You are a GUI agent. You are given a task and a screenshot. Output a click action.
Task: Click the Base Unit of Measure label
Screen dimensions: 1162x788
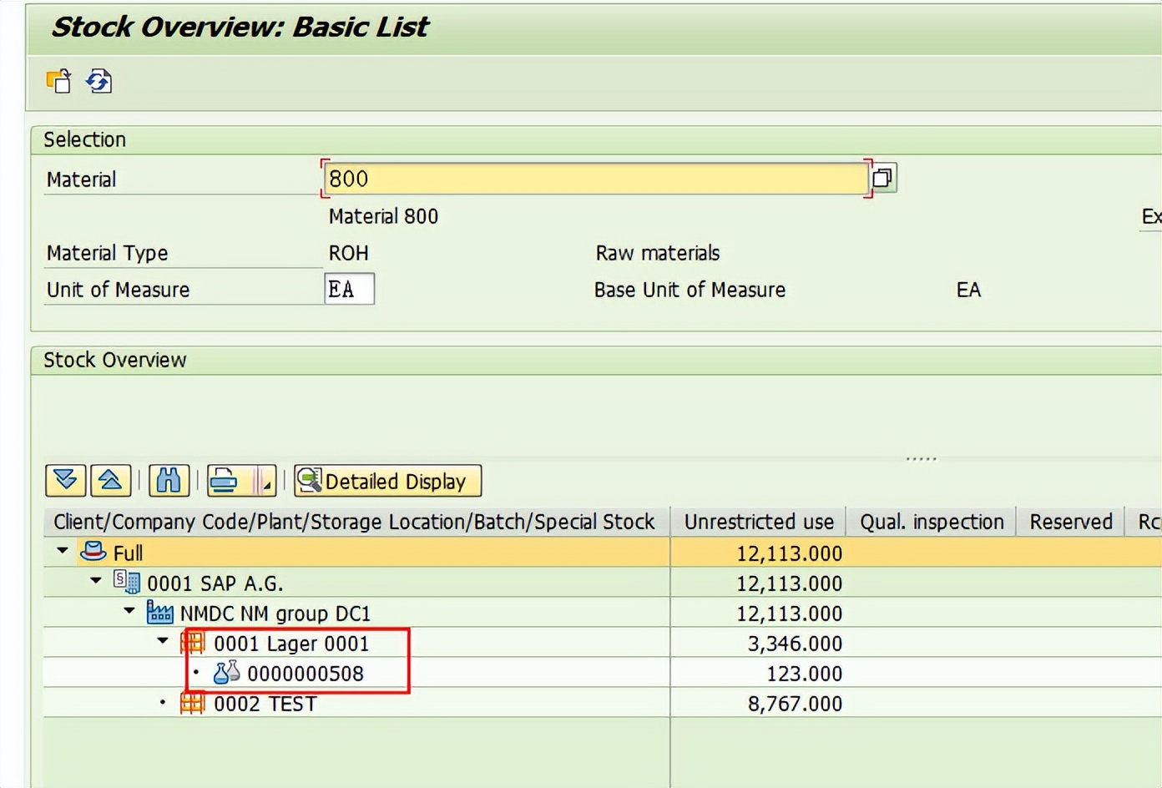point(690,290)
